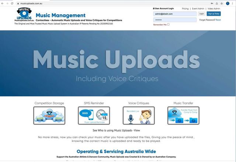
Task: Open the Event Admin link
Action: pyautogui.click(x=198, y=9)
